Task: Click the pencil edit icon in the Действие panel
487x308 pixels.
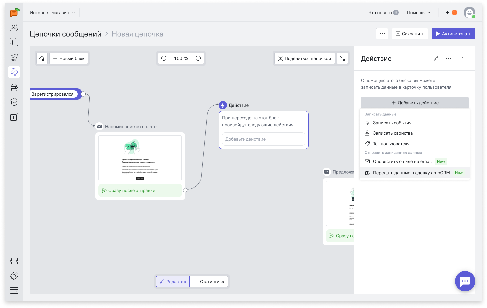Action: tap(436, 58)
